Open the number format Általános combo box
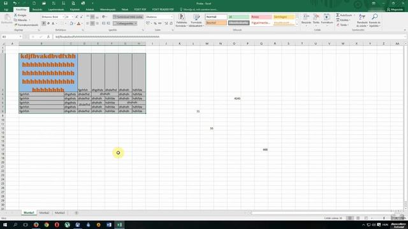 (159, 17)
